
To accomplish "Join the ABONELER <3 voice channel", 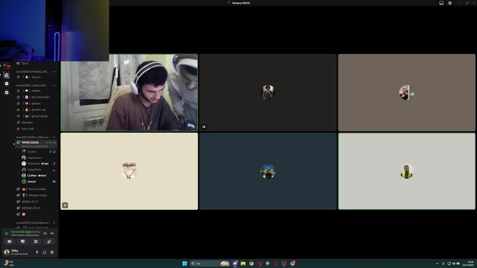I will 36,208.
